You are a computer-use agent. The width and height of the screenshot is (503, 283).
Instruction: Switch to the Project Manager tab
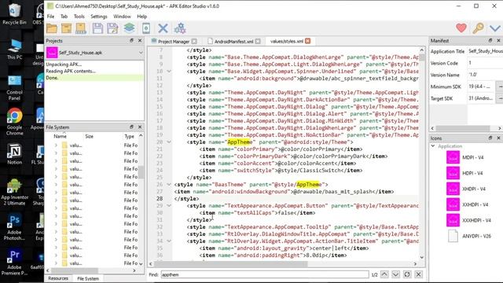pyautogui.click(x=174, y=42)
